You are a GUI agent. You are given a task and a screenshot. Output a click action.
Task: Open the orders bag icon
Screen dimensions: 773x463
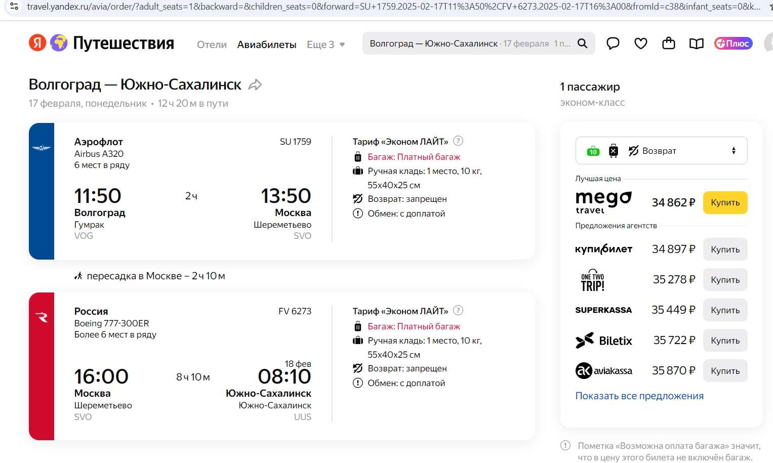(x=669, y=44)
